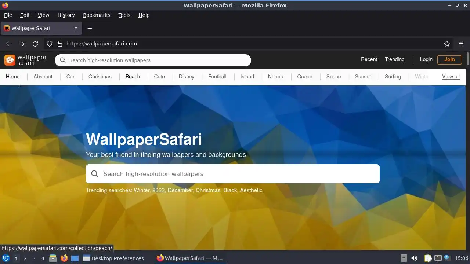Go back with the browser back arrow

coord(9,44)
